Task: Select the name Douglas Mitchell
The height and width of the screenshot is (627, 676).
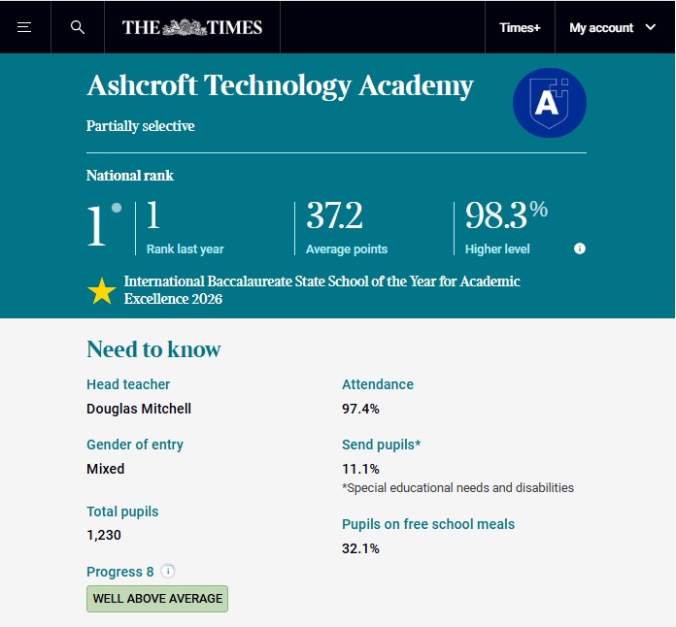Action: [x=139, y=409]
